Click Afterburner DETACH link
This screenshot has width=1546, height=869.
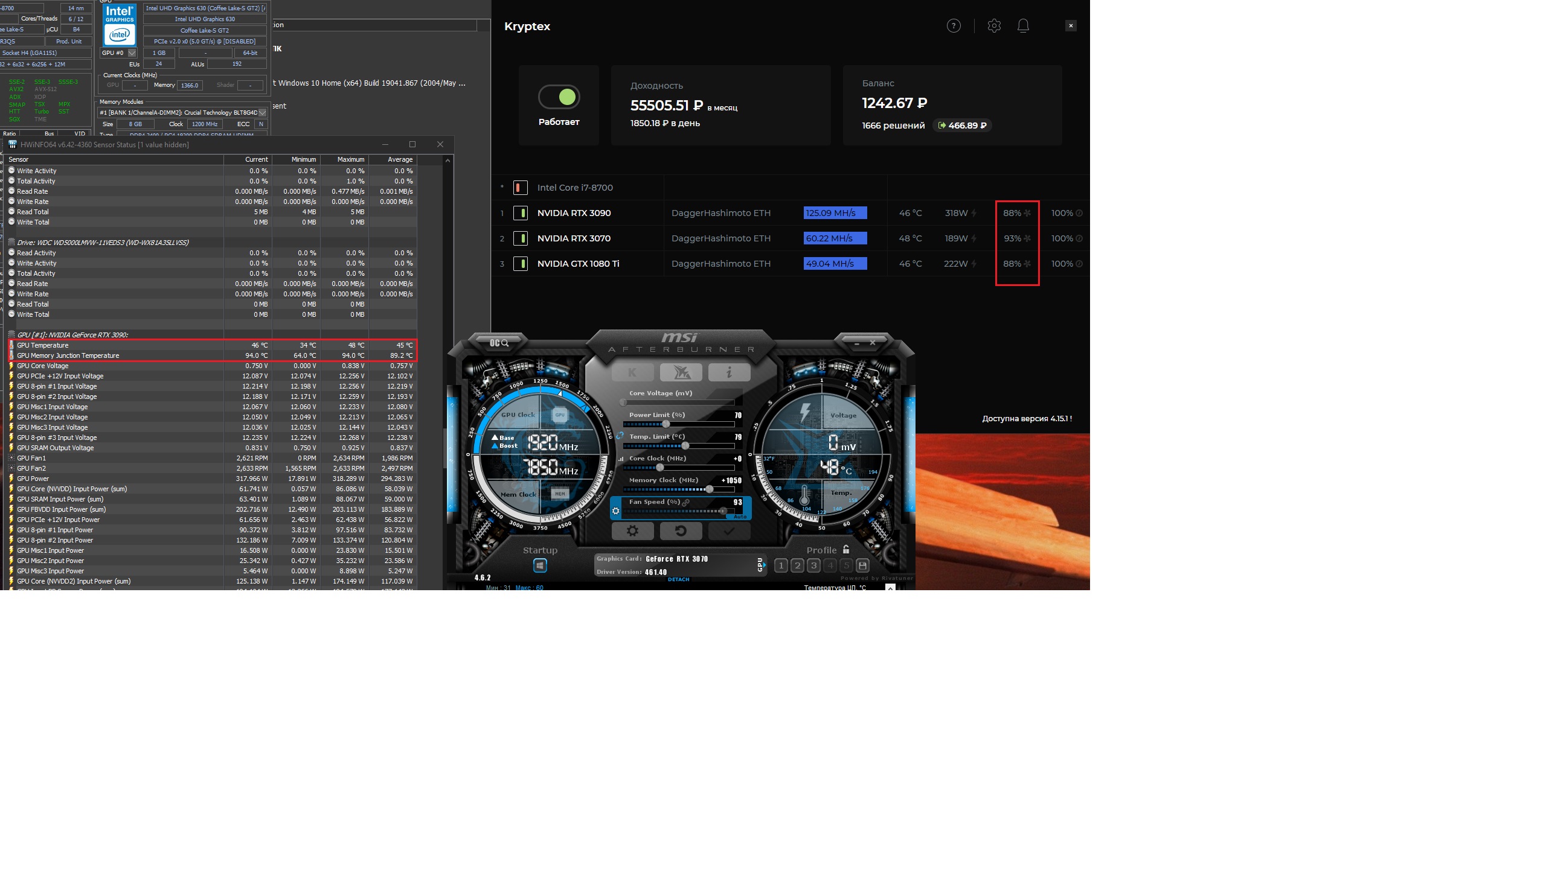click(x=679, y=579)
